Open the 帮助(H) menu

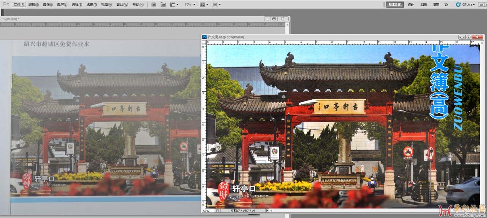(138, 5)
